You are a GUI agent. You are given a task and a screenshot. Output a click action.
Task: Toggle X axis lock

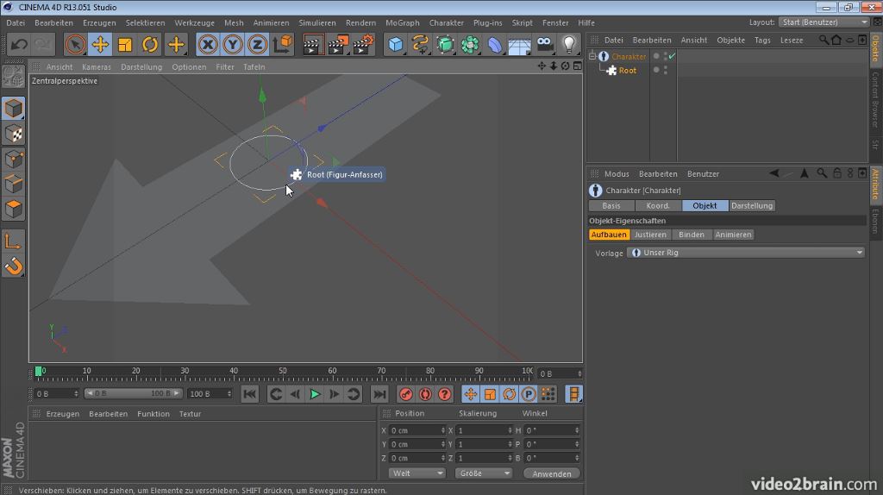click(x=208, y=45)
